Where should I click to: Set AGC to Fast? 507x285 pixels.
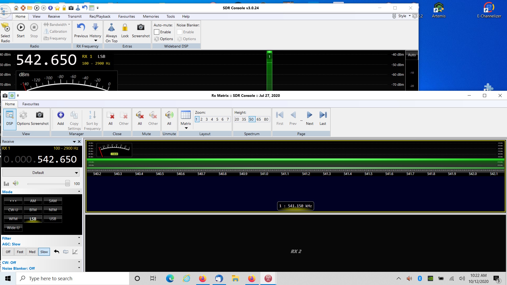pos(20,252)
